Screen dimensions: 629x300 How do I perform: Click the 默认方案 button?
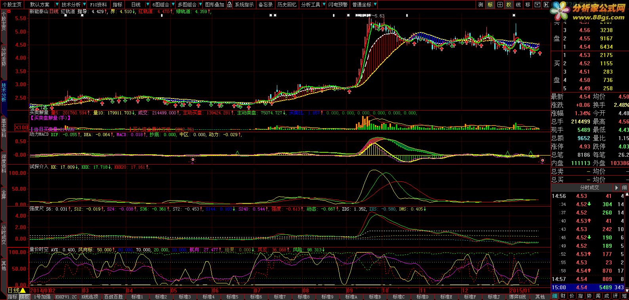40,5
